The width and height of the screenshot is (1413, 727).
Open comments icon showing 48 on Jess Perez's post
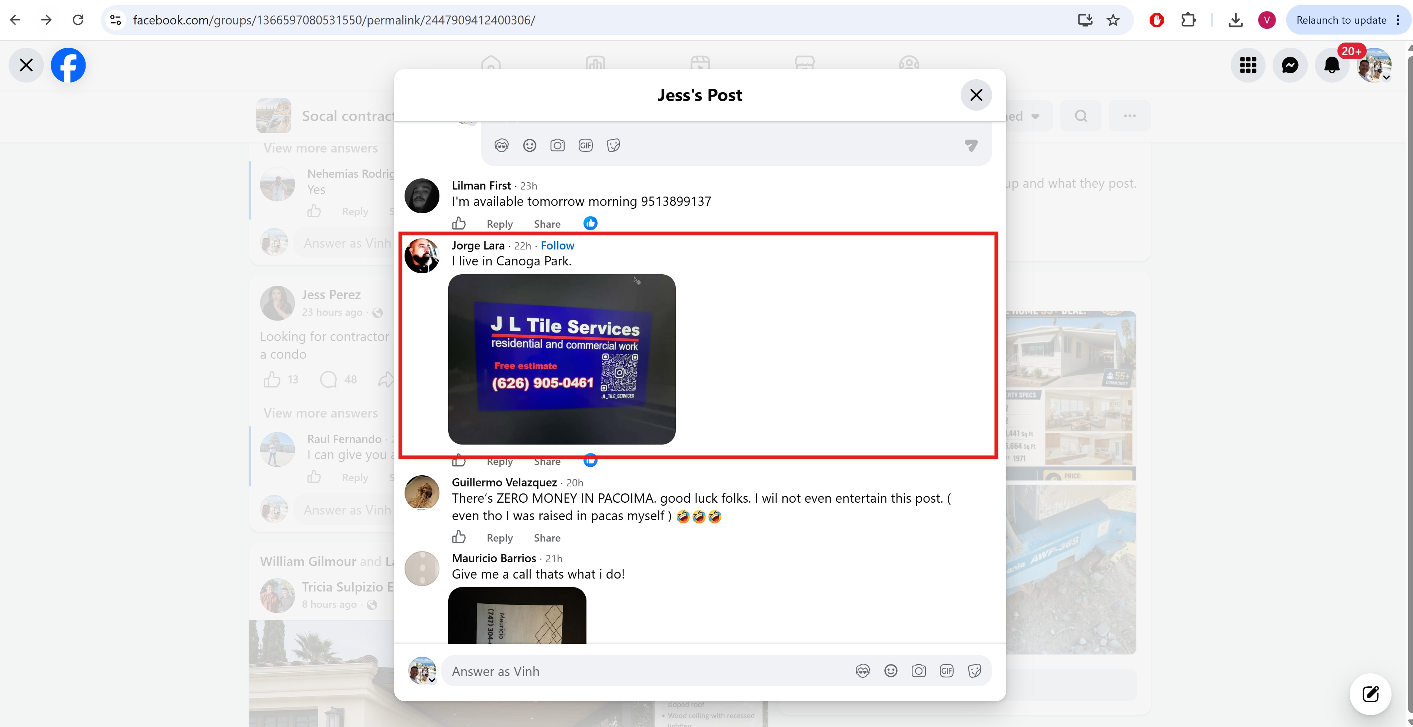[328, 379]
